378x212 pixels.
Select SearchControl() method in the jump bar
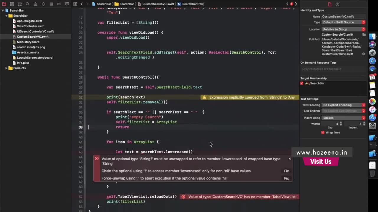[x=191, y=4]
